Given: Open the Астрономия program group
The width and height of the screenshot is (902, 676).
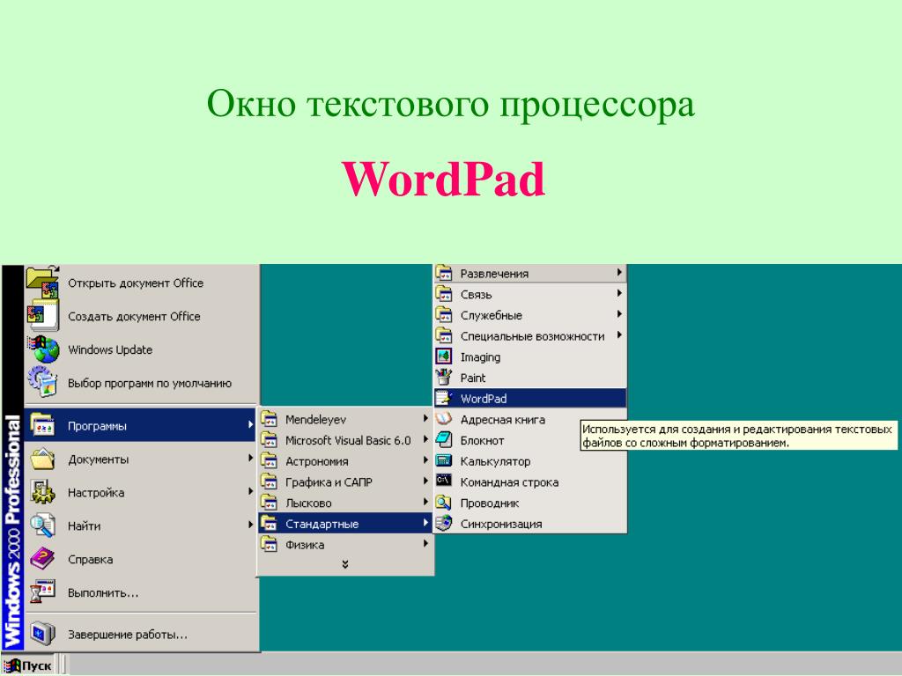Looking at the screenshot, I should coord(344,461).
